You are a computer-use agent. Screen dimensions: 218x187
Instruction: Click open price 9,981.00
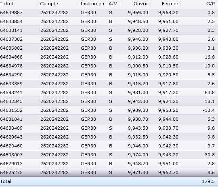point(138,92)
